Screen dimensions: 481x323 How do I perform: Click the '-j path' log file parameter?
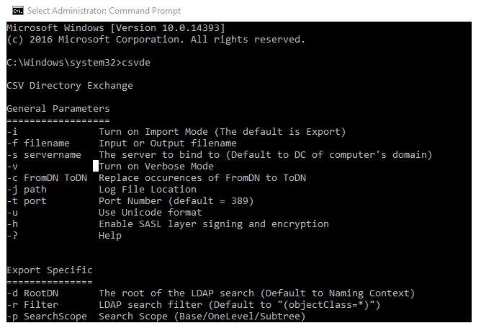(x=27, y=190)
